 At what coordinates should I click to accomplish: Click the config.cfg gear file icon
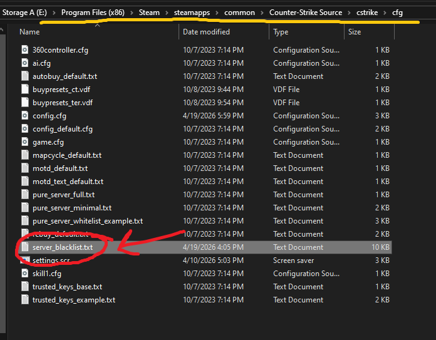pyautogui.click(x=25, y=115)
